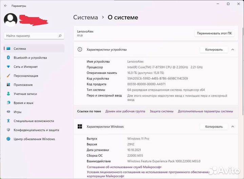This screenshot has width=244, height=179.
Task: Click the system type value 64-разрядная
Action: coord(166,90)
